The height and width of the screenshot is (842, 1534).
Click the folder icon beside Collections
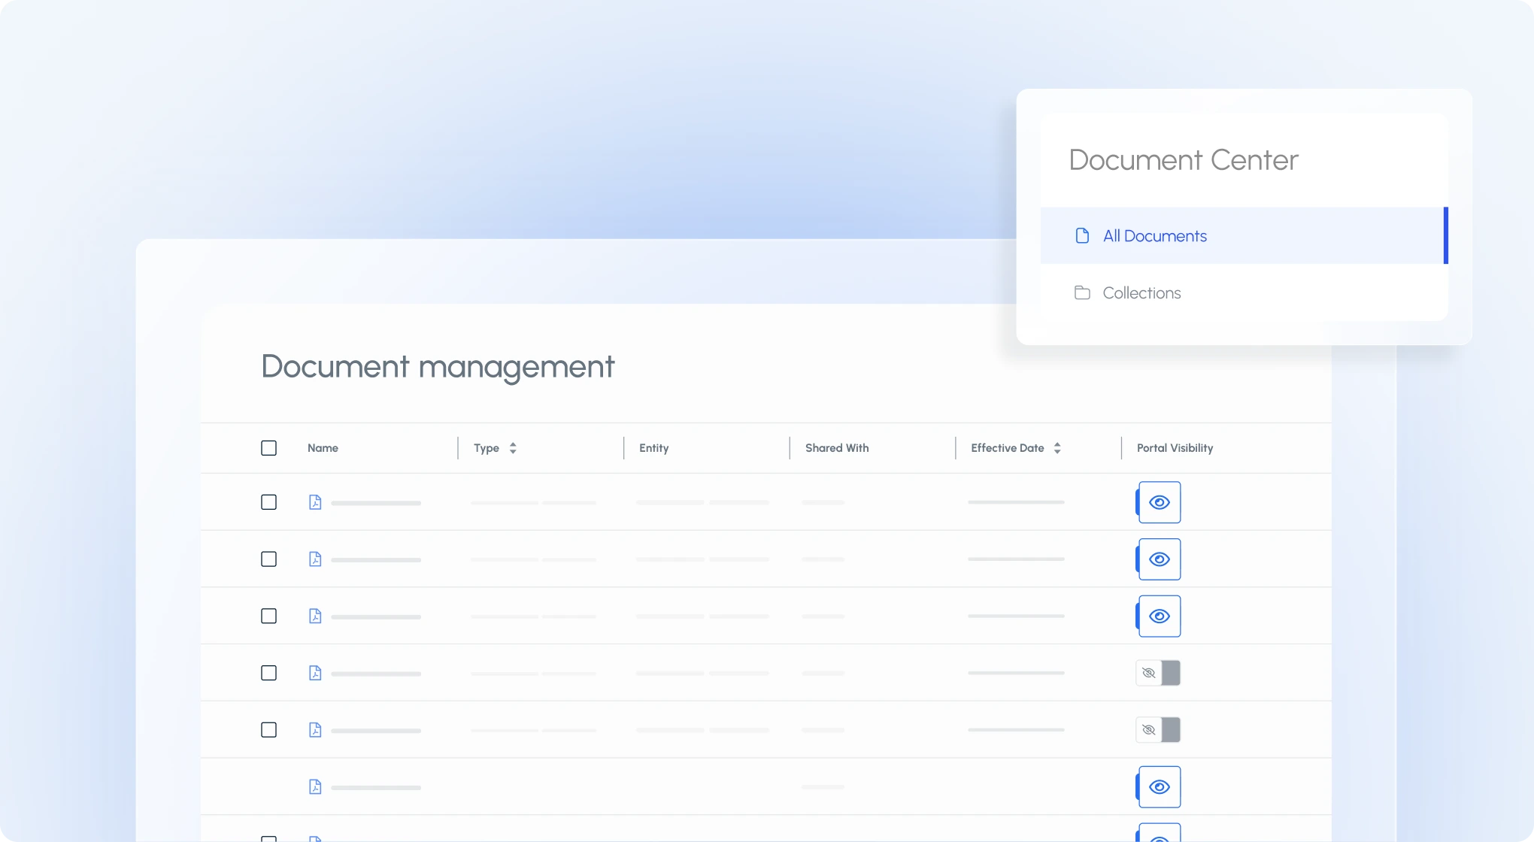click(x=1082, y=293)
